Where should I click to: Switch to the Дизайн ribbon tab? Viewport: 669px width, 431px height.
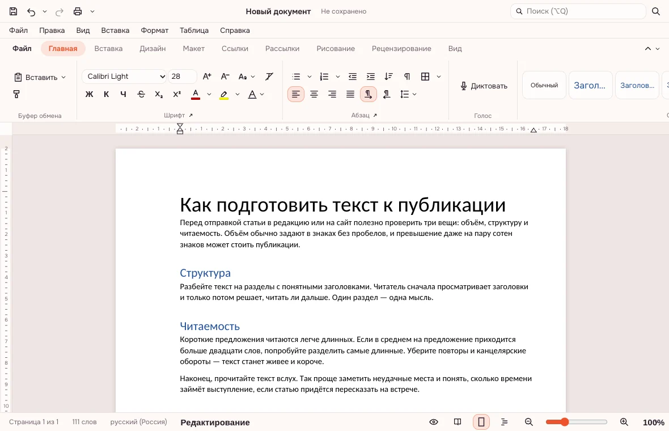click(153, 49)
